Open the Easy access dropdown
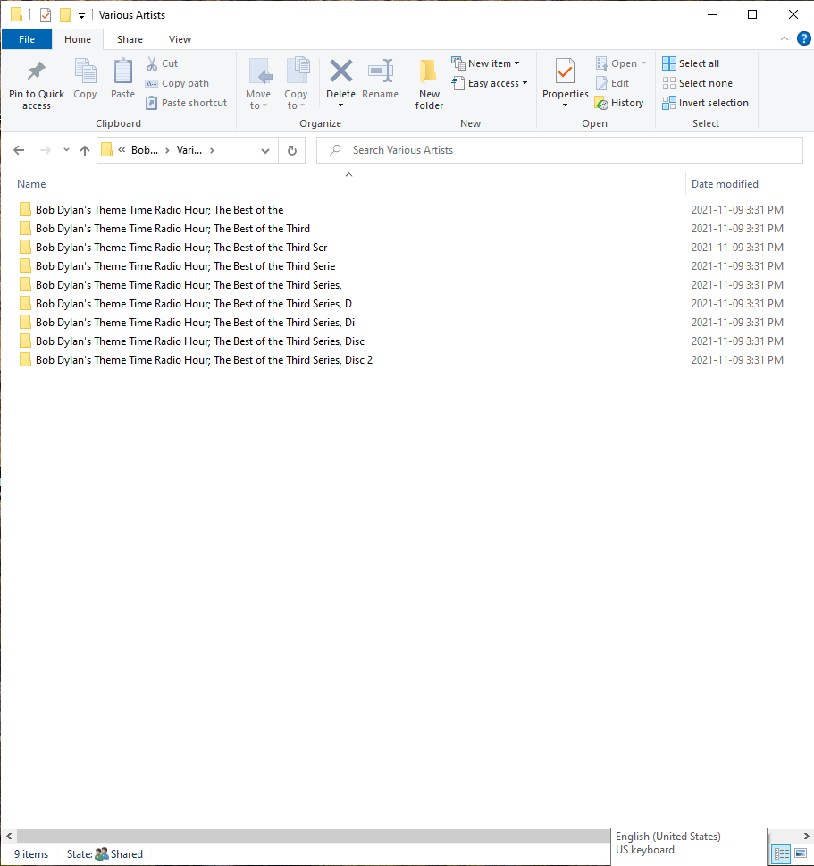 pyautogui.click(x=490, y=83)
